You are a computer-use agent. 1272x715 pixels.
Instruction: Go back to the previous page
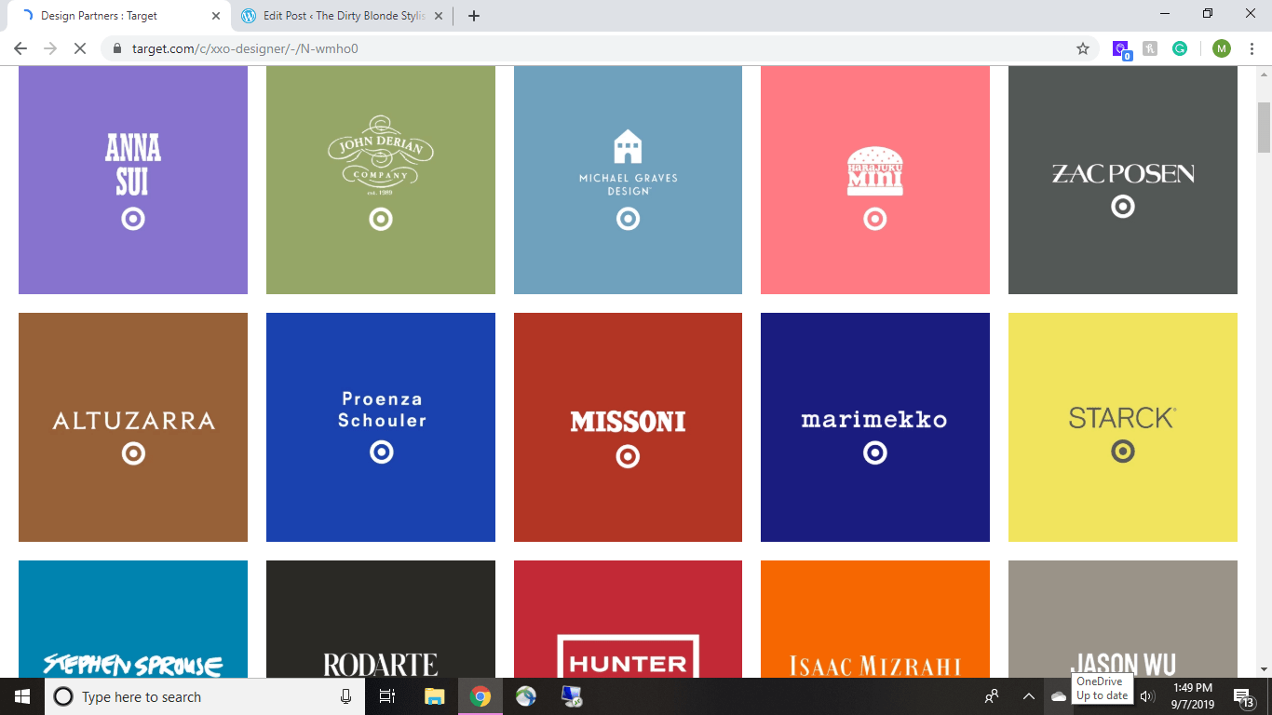tap(20, 48)
